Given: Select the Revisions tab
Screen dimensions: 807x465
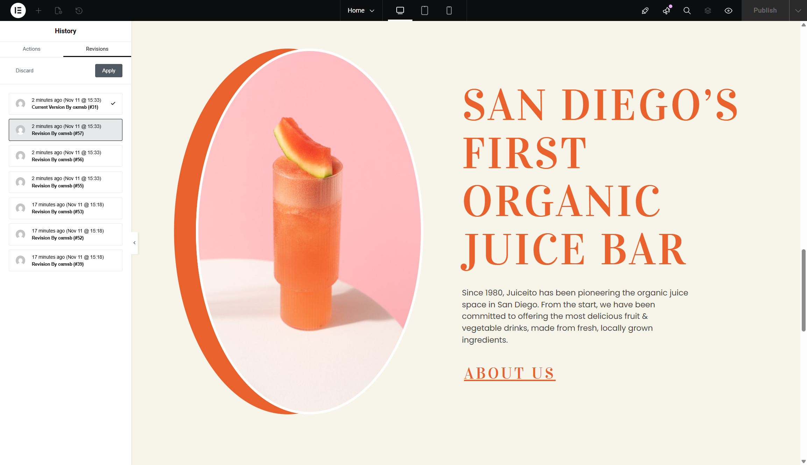Looking at the screenshot, I should (97, 49).
